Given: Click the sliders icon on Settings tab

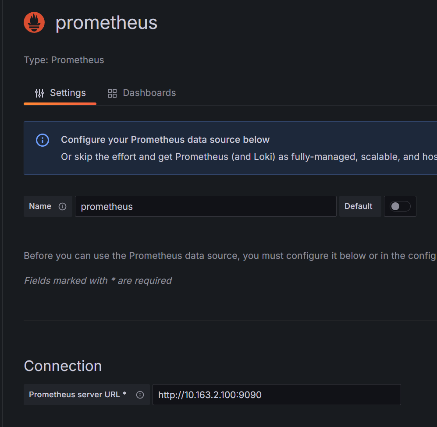Looking at the screenshot, I should [39, 93].
